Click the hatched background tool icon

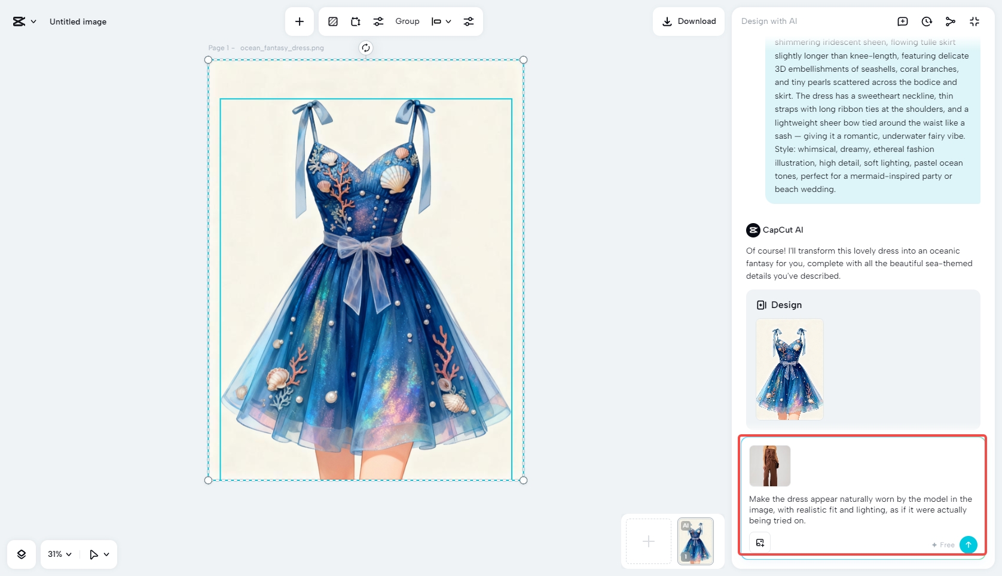(x=333, y=22)
